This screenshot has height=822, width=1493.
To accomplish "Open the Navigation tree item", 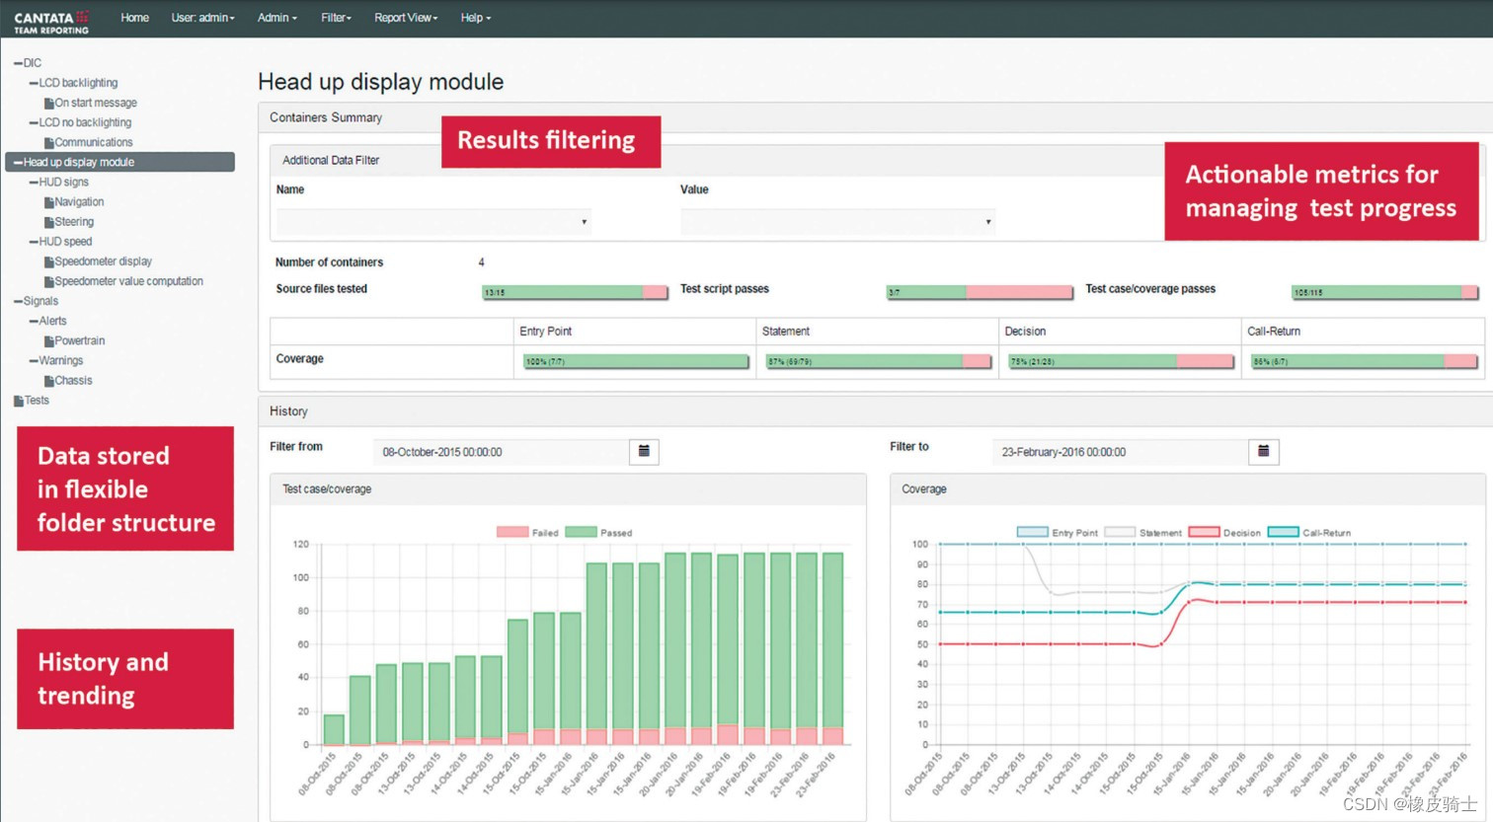I will click(x=79, y=202).
